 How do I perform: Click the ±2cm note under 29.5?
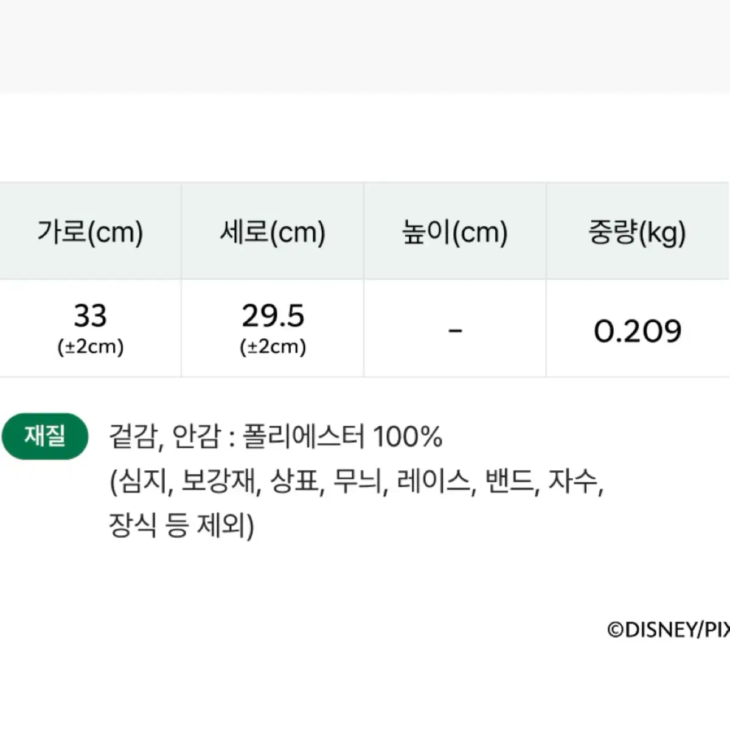[x=273, y=347]
